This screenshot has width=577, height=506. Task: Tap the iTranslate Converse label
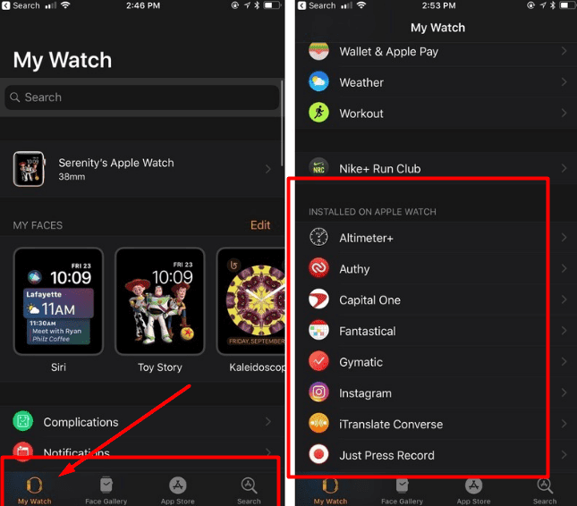(391, 424)
